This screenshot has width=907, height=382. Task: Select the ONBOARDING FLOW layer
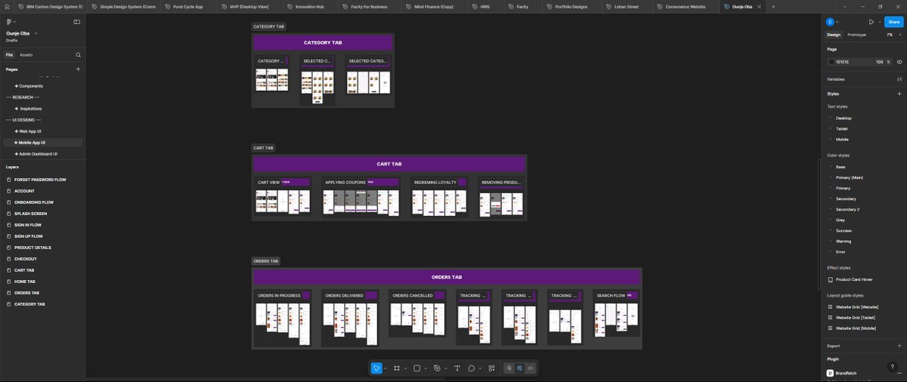34,202
